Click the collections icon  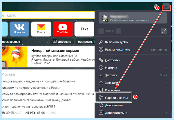101,90
